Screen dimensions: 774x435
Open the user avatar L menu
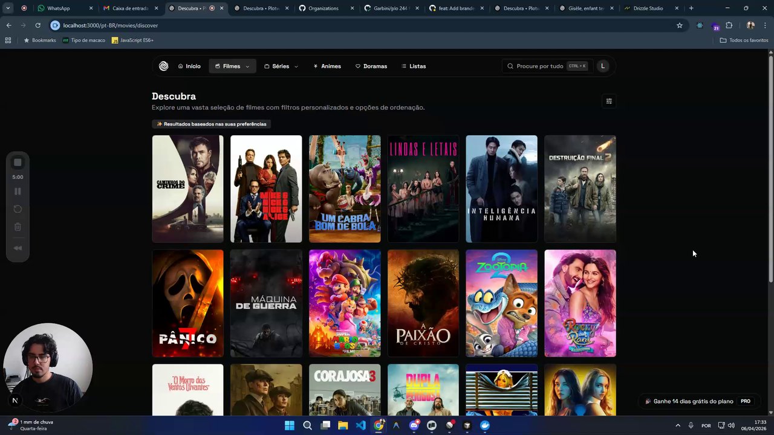coord(603,66)
